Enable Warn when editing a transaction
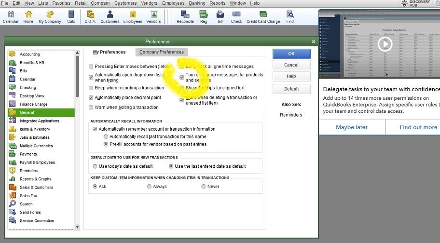The width and height of the screenshot is (440, 243). 91,108
